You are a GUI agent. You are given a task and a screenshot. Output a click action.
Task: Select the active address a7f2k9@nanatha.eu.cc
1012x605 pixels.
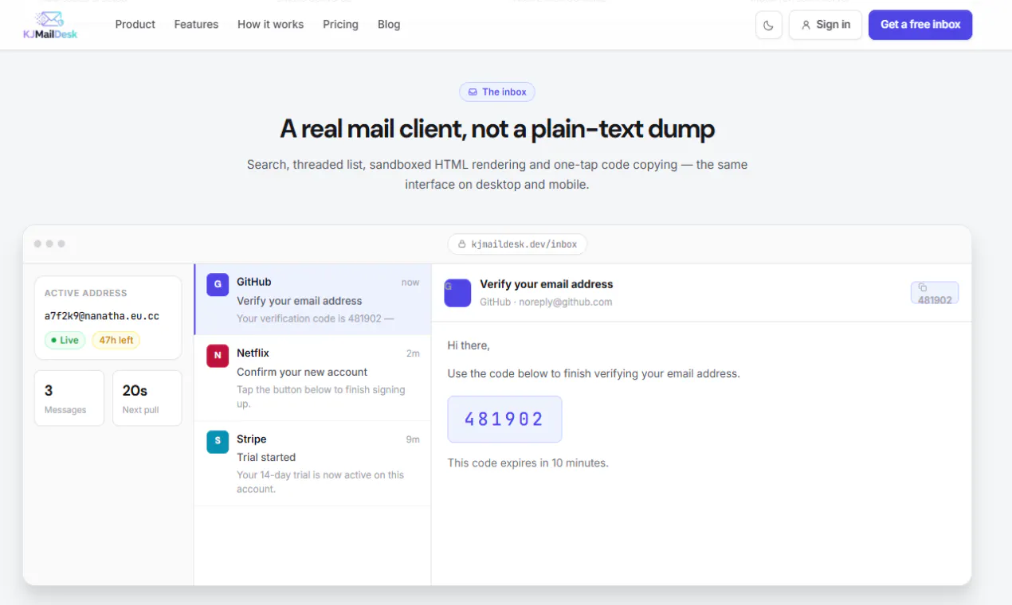[x=102, y=316]
